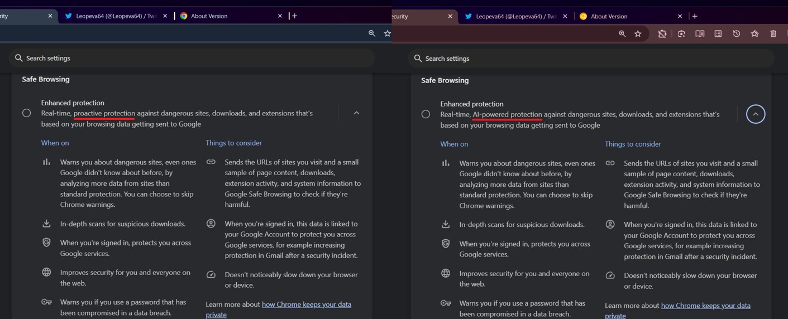The image size is (788, 319).
Task: Click Twitter bird favicon in right window tab
Action: [468, 16]
